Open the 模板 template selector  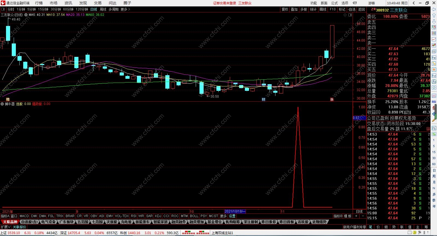pos(348,216)
